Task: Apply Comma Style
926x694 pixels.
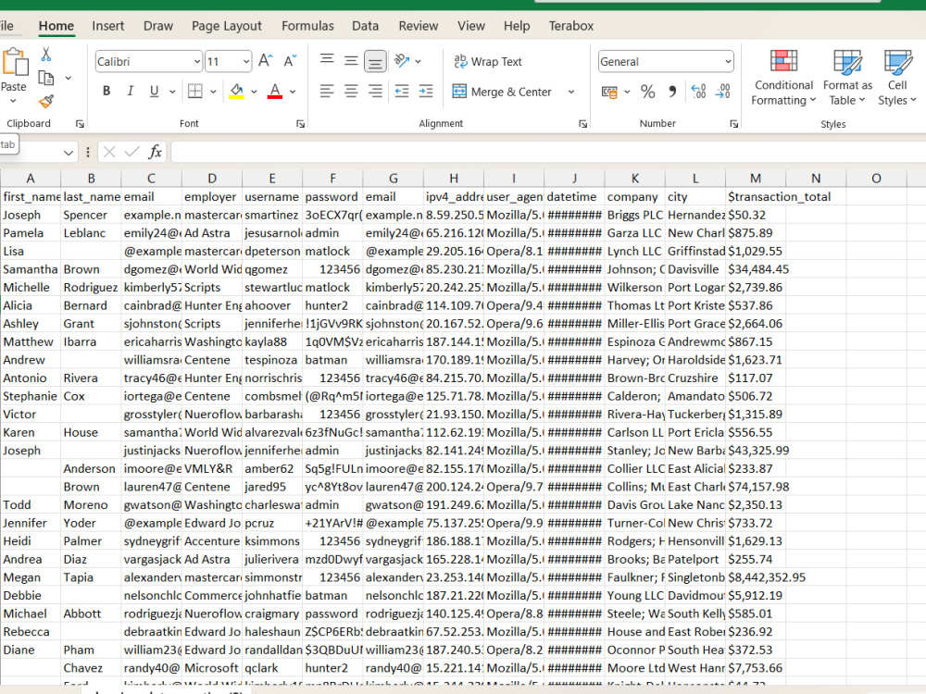Action: pos(672,92)
